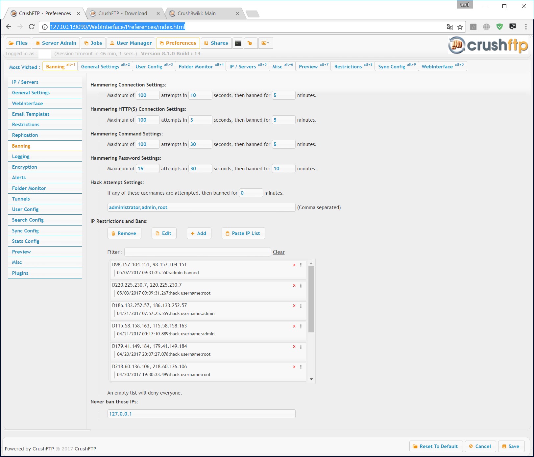View site information icon in address bar
This screenshot has height=457, width=534.
[45, 27]
